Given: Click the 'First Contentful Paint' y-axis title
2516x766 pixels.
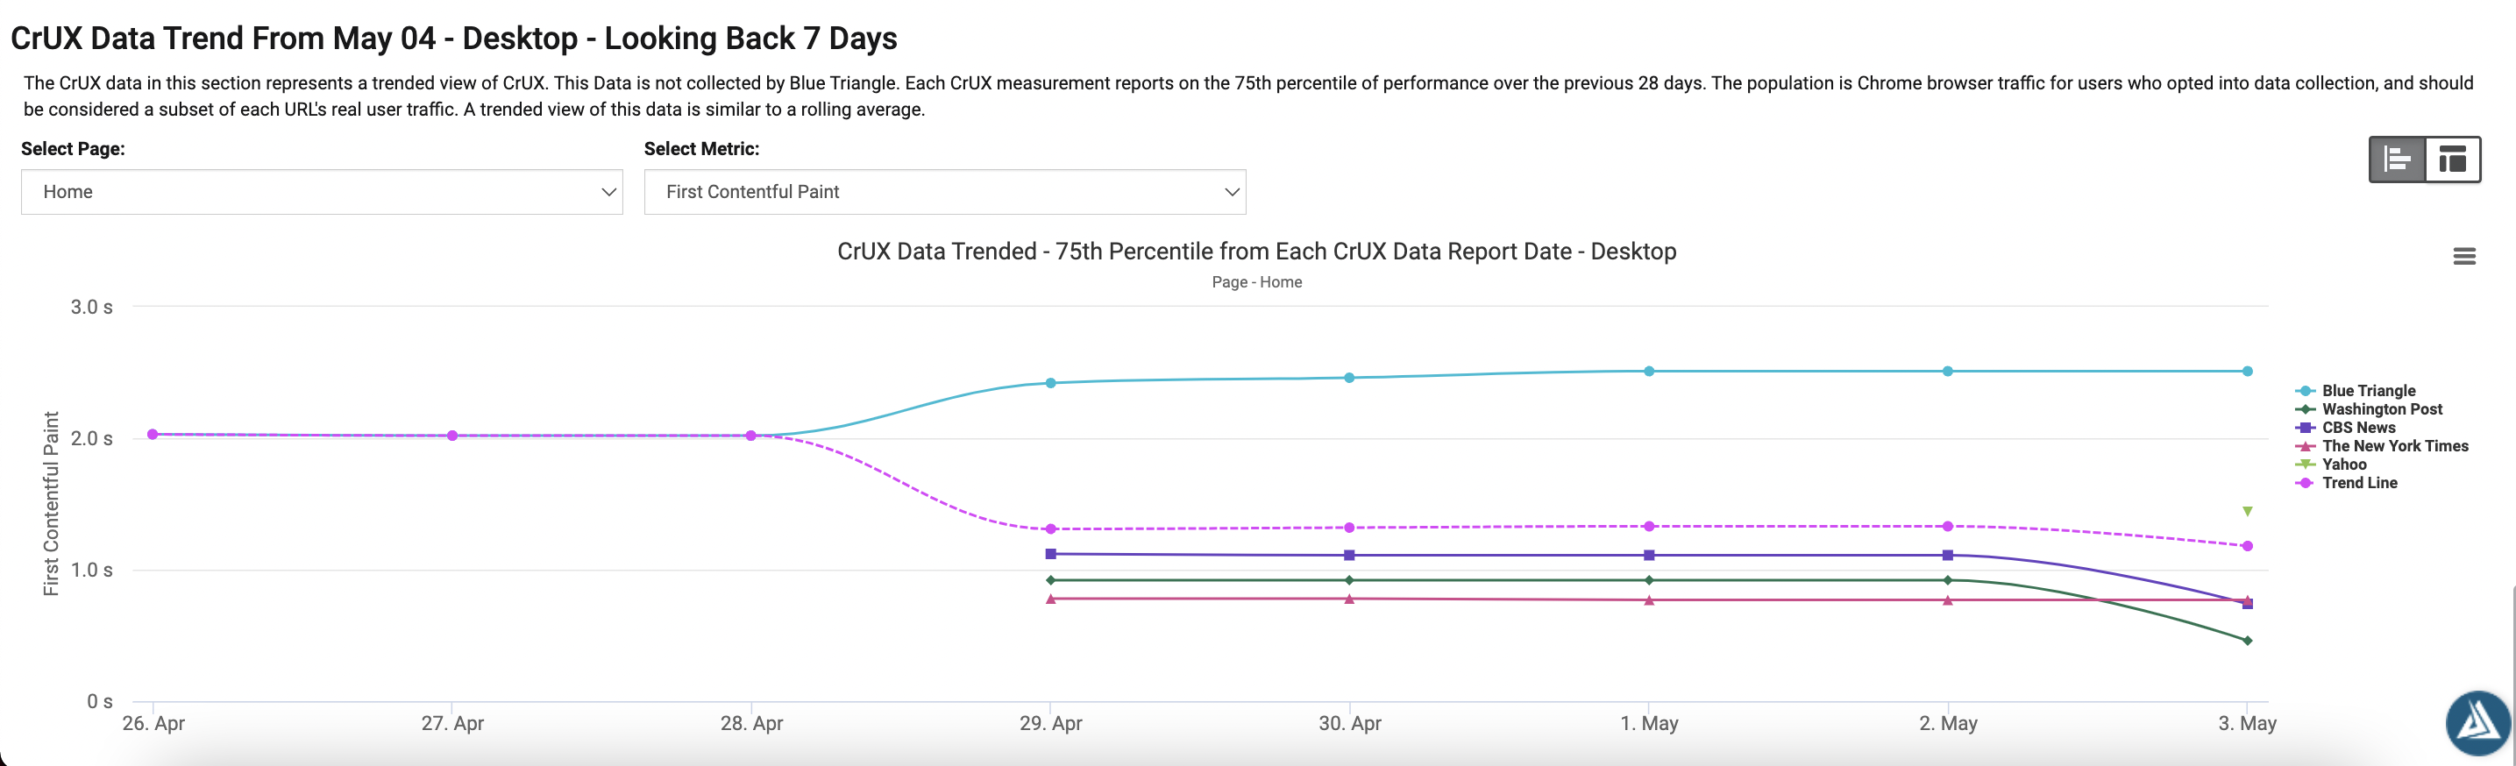Looking at the screenshot, I should tap(51, 503).
